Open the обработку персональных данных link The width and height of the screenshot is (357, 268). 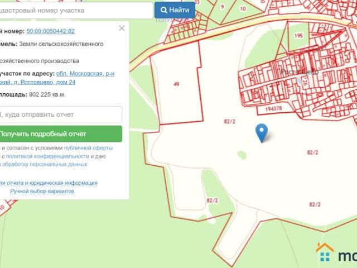(45, 165)
